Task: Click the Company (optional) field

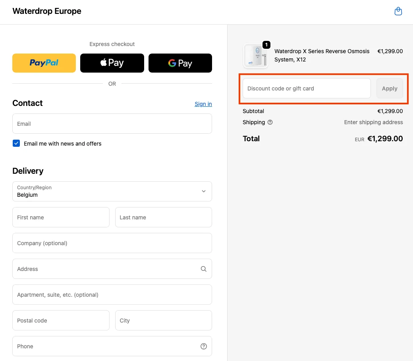Action: click(112, 243)
